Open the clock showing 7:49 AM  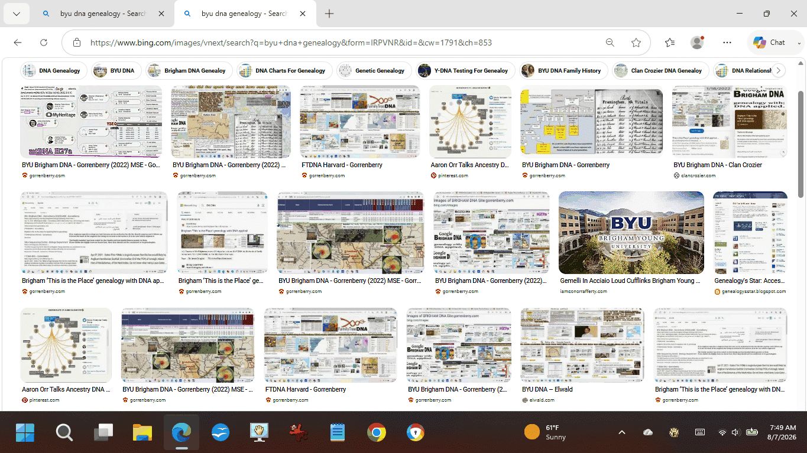click(782, 432)
